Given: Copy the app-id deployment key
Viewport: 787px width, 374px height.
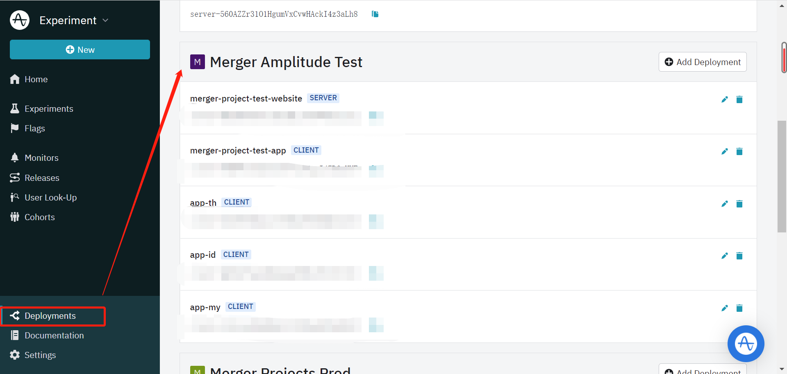Looking at the screenshot, I should (376, 273).
